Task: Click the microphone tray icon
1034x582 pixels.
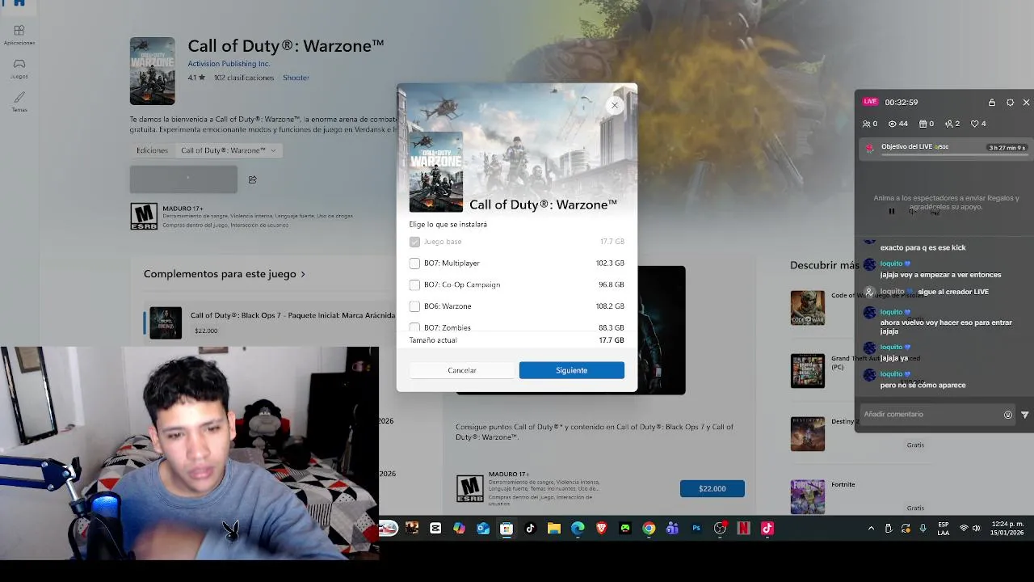Action: click(923, 529)
